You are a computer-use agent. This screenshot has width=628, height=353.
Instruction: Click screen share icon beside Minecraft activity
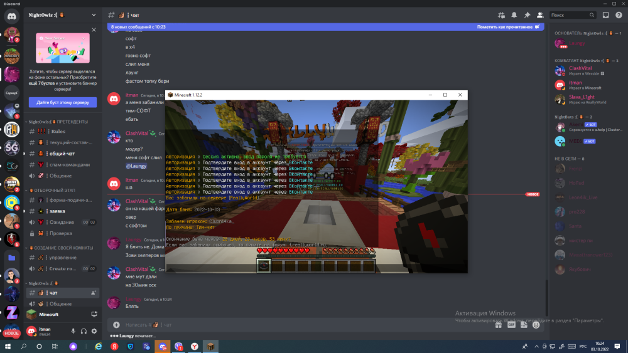pyautogui.click(x=94, y=315)
